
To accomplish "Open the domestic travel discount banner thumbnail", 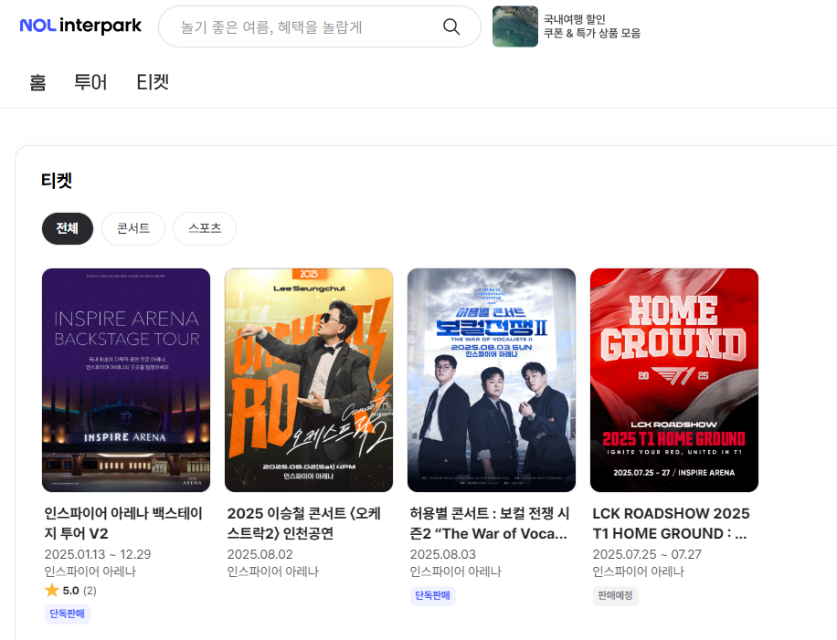I will click(x=515, y=26).
